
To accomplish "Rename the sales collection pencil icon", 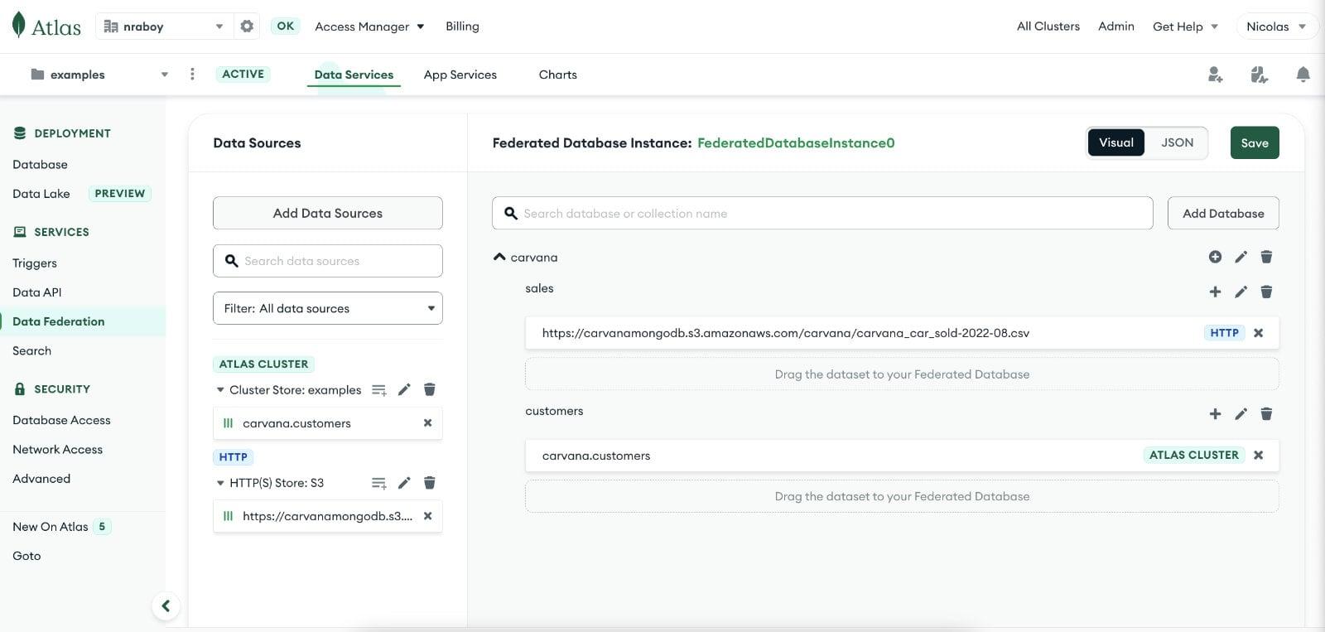I will [x=1241, y=292].
